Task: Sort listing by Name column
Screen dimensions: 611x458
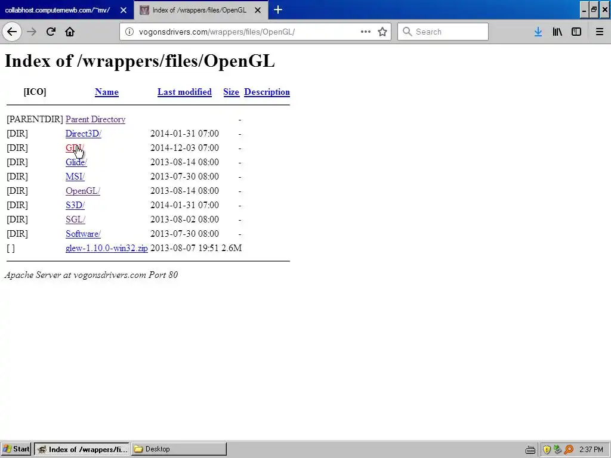Action: coord(107,92)
